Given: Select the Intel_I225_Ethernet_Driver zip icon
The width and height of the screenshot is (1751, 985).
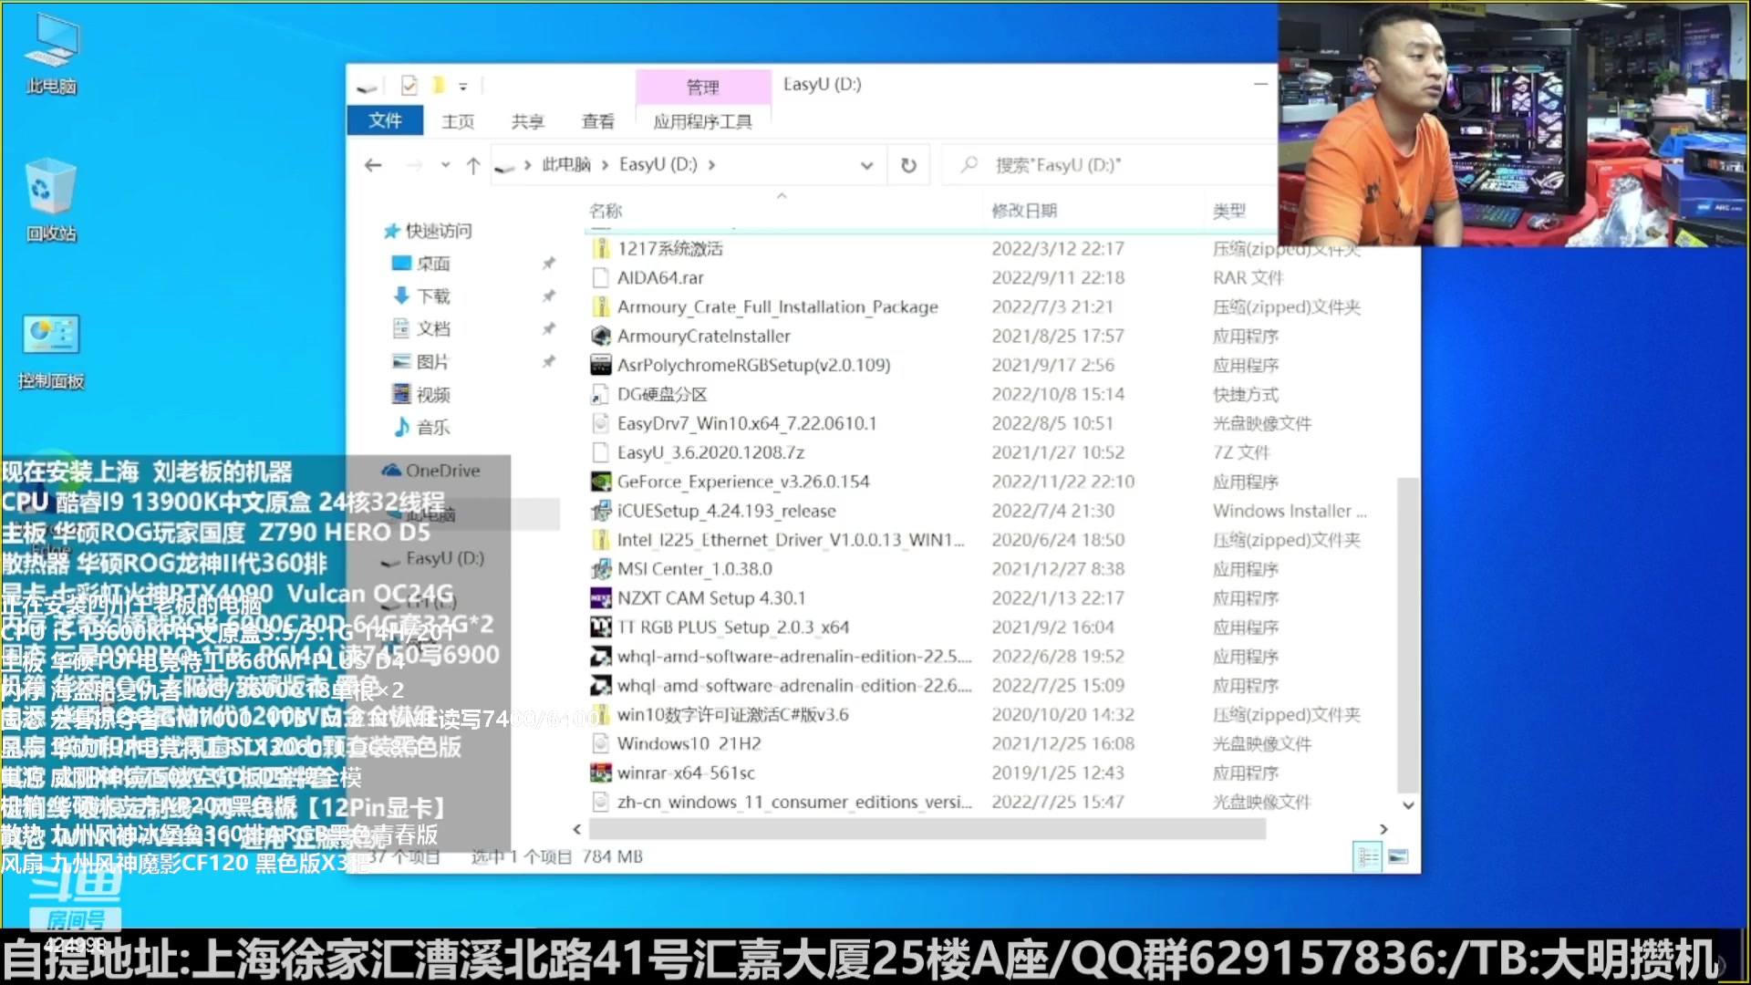Looking at the screenshot, I should point(600,540).
